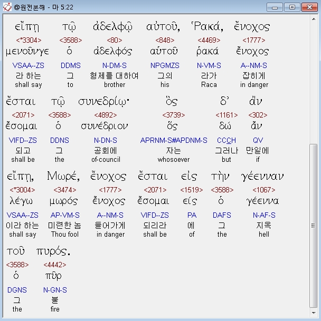Click the Korean gloss 잡히게

254,76
